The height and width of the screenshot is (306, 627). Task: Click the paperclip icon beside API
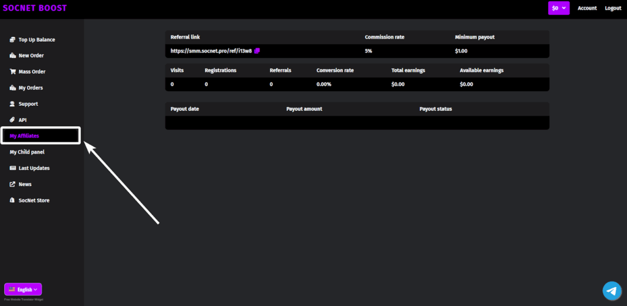coord(13,120)
